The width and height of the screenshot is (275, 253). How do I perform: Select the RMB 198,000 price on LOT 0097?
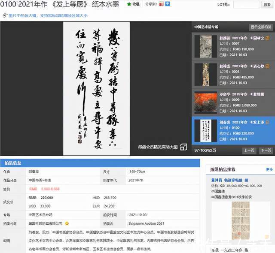coord(244,49)
